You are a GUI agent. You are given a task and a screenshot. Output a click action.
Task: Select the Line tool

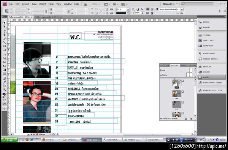(4, 43)
